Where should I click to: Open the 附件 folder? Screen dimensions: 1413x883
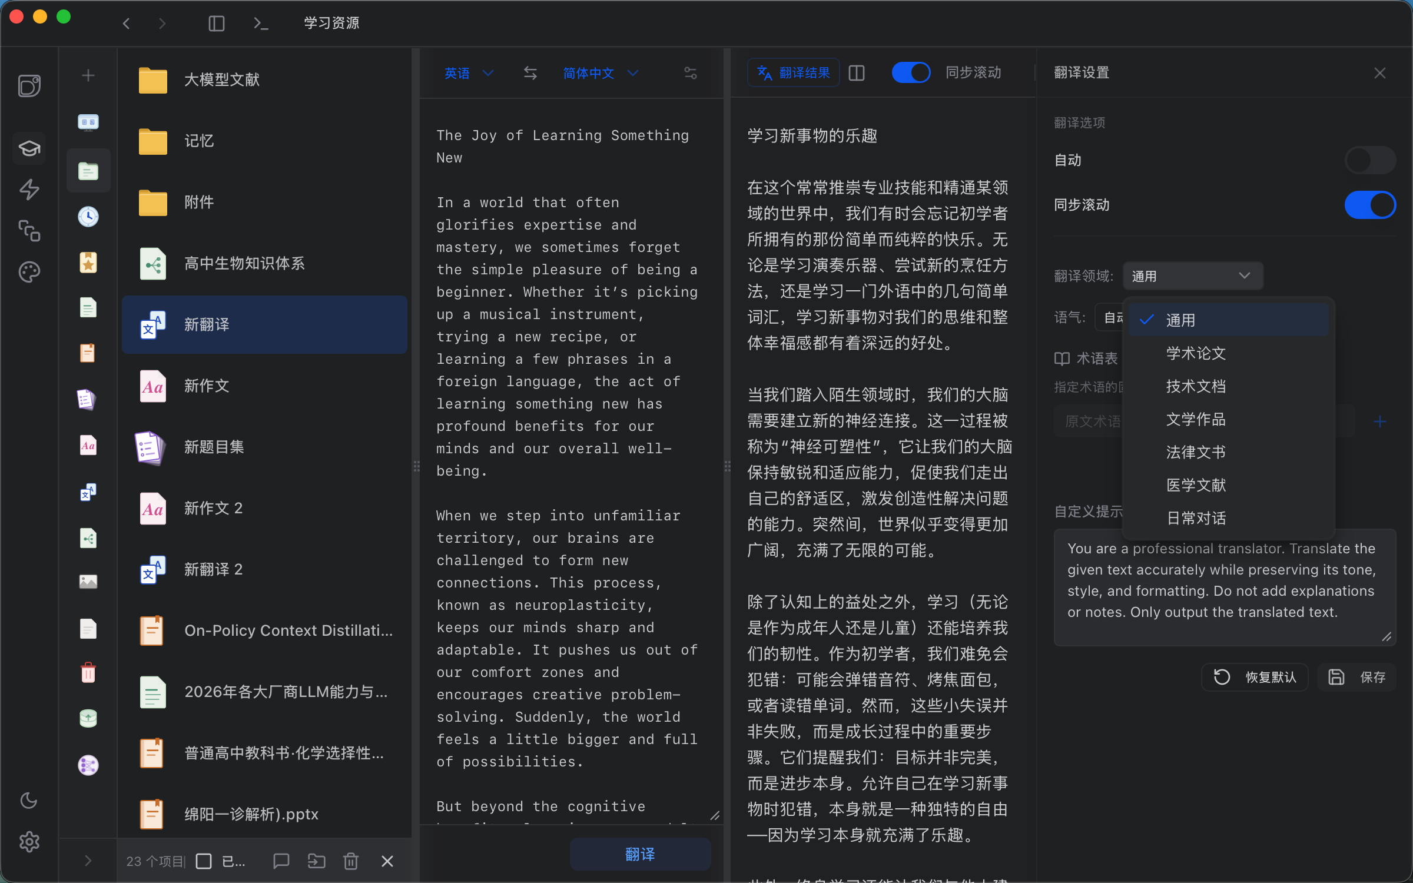(x=264, y=203)
